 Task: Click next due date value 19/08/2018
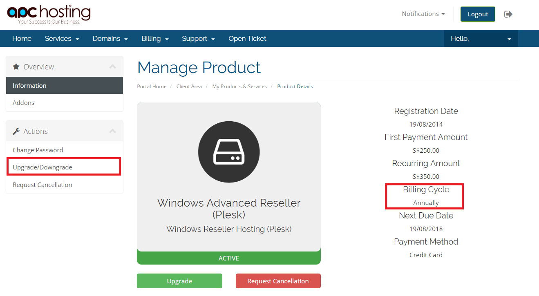click(x=426, y=229)
